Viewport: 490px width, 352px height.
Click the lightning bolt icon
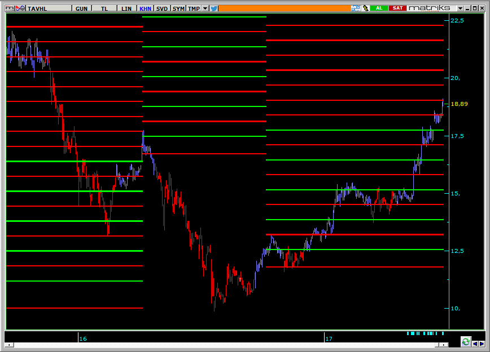(x=365, y=8)
